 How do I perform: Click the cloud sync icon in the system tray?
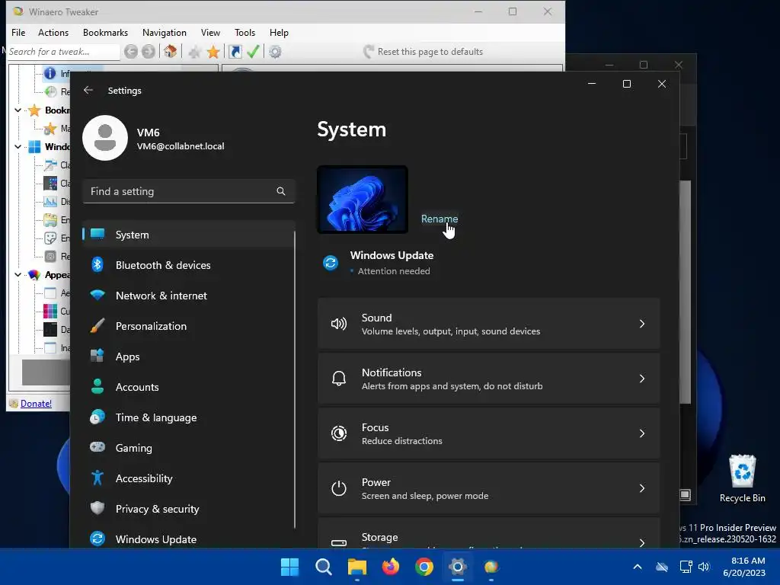pyautogui.click(x=662, y=567)
